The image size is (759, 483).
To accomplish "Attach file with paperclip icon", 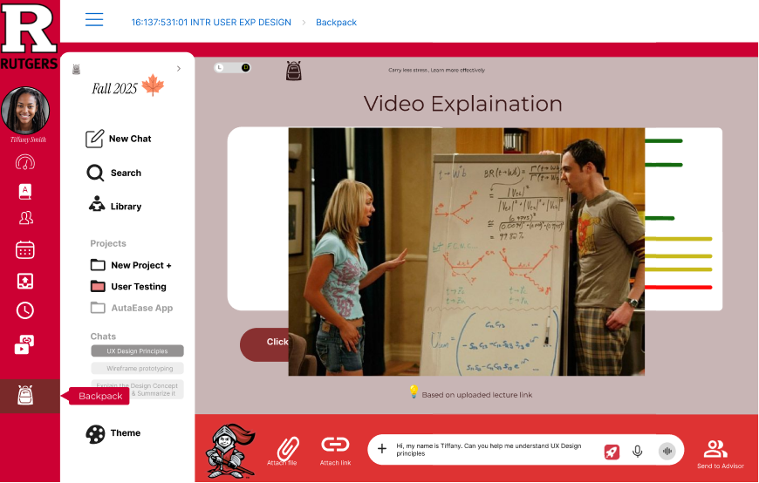I will click(x=288, y=451).
